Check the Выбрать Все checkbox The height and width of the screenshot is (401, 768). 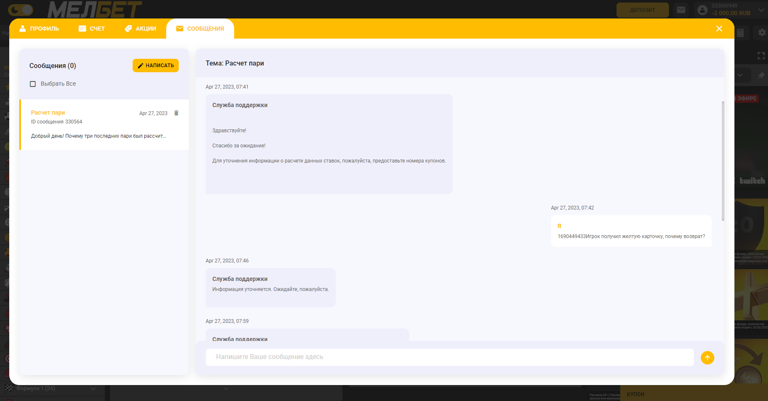pos(33,84)
